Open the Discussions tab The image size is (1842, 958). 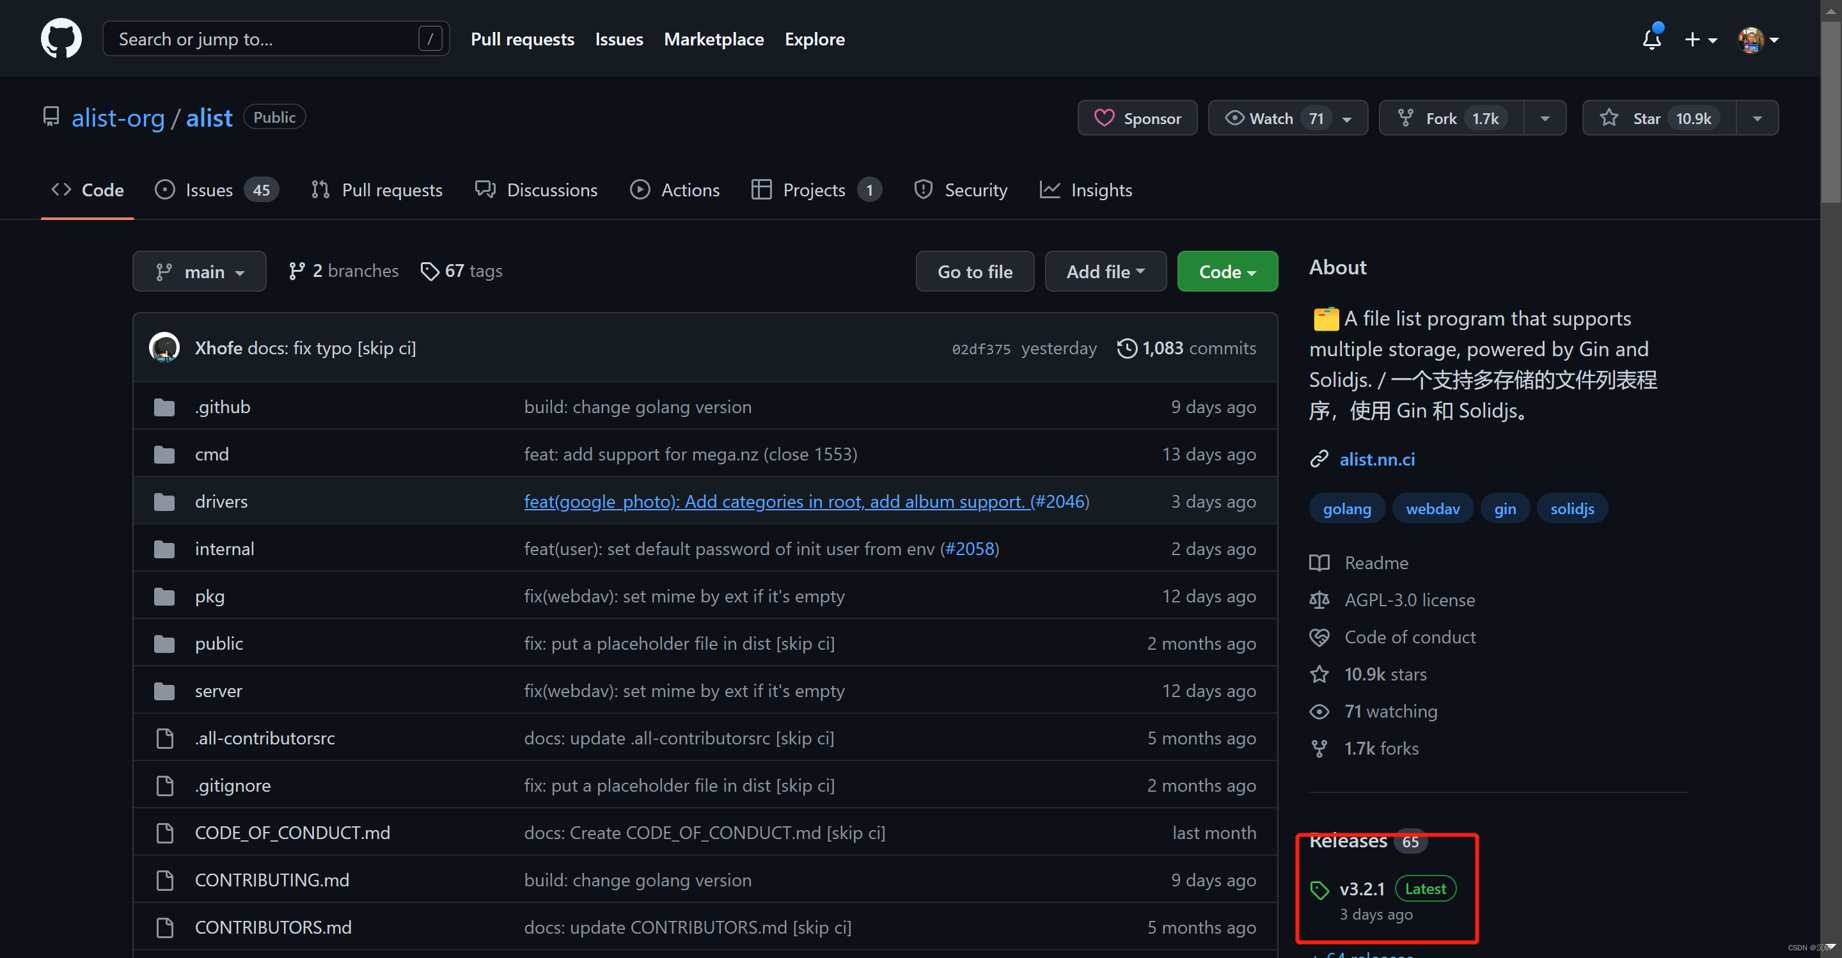click(537, 189)
